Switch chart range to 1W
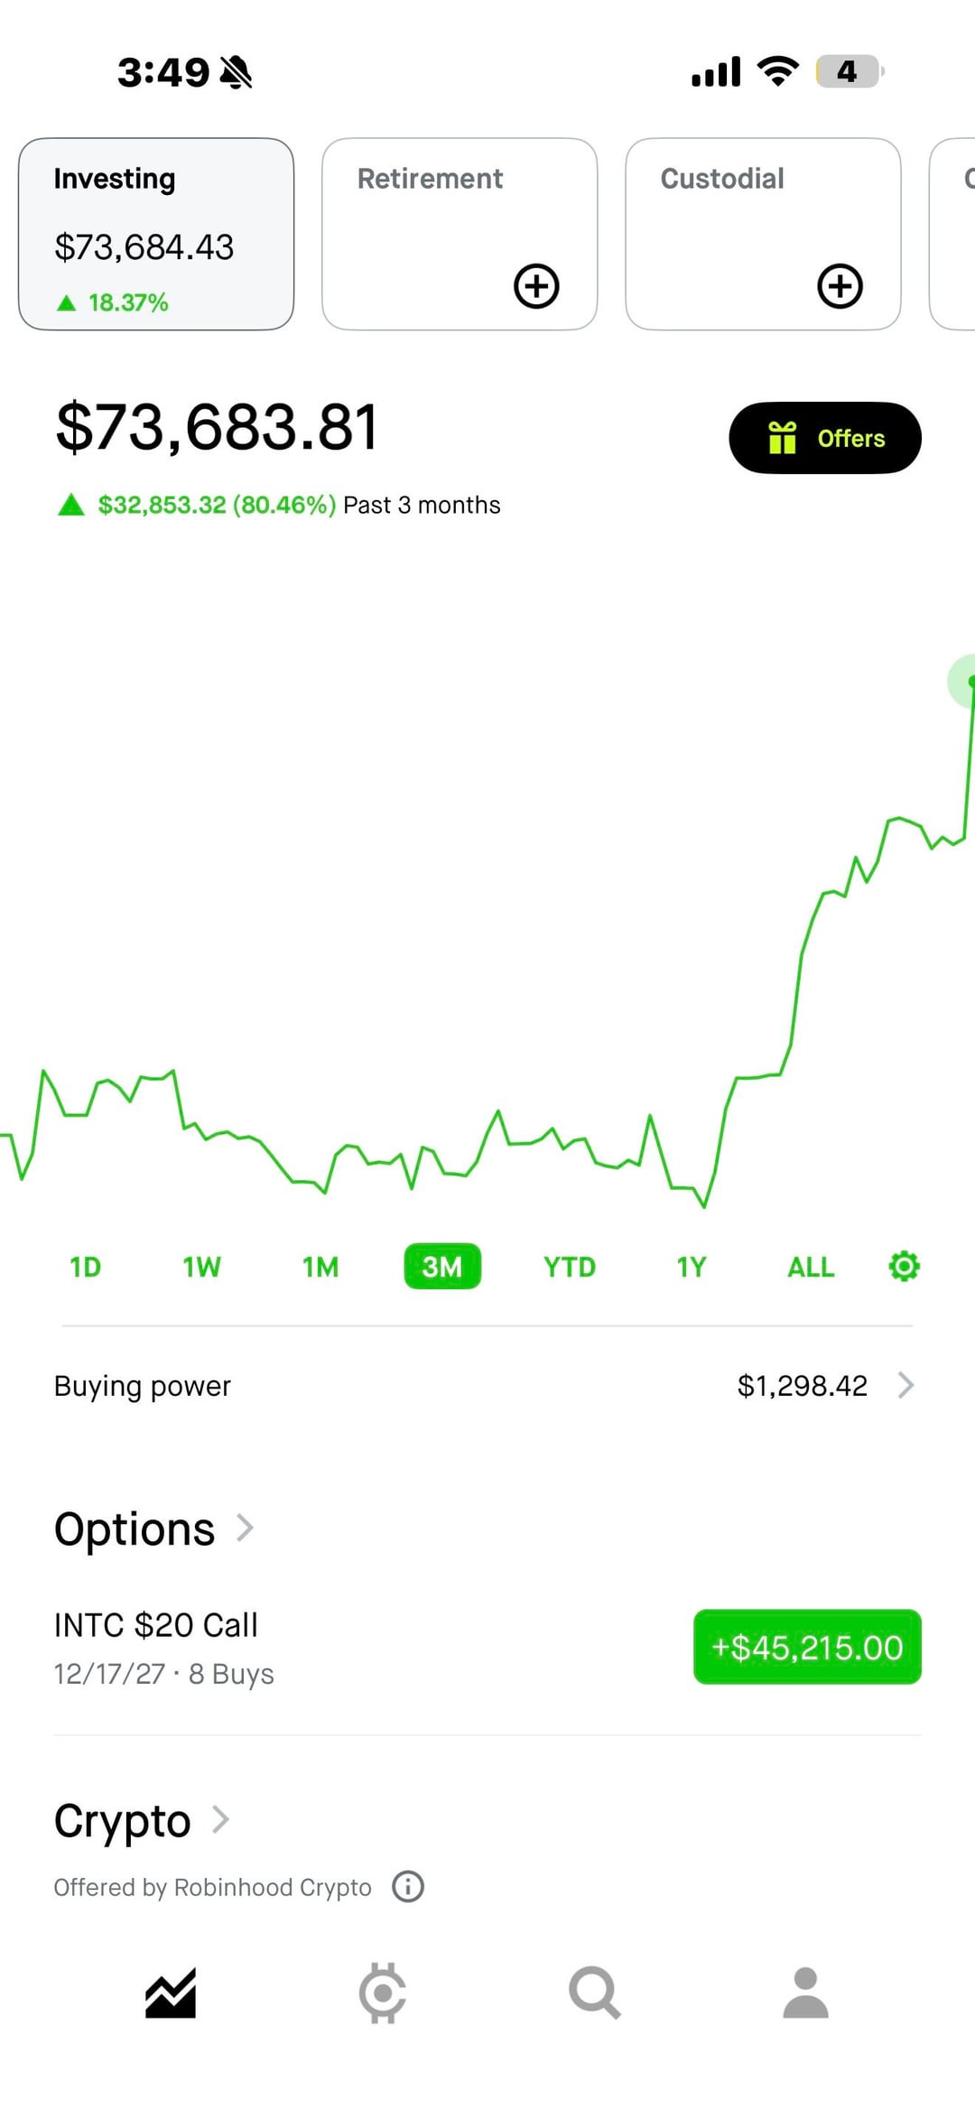The image size is (975, 2118). click(x=201, y=1267)
